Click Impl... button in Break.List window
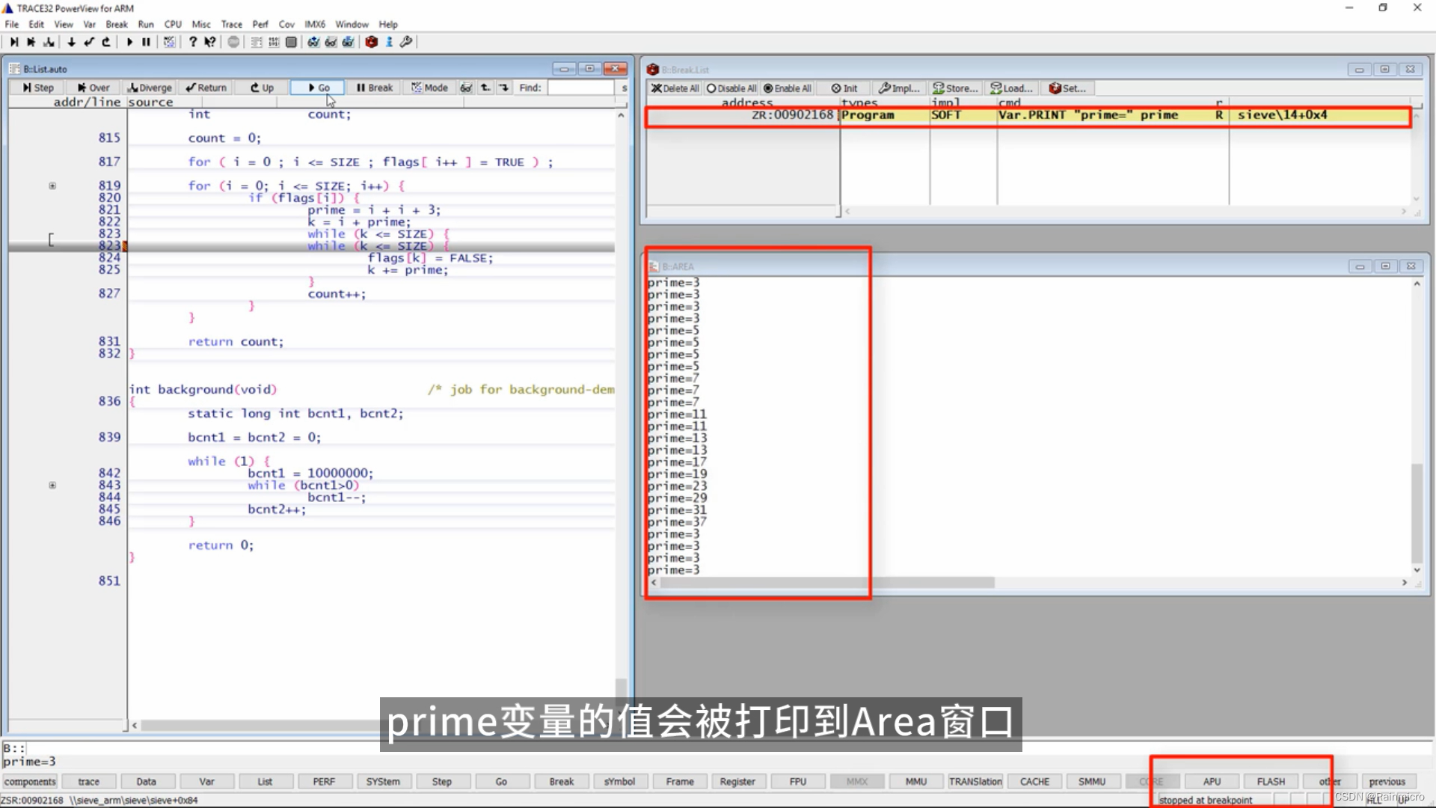 coord(900,88)
